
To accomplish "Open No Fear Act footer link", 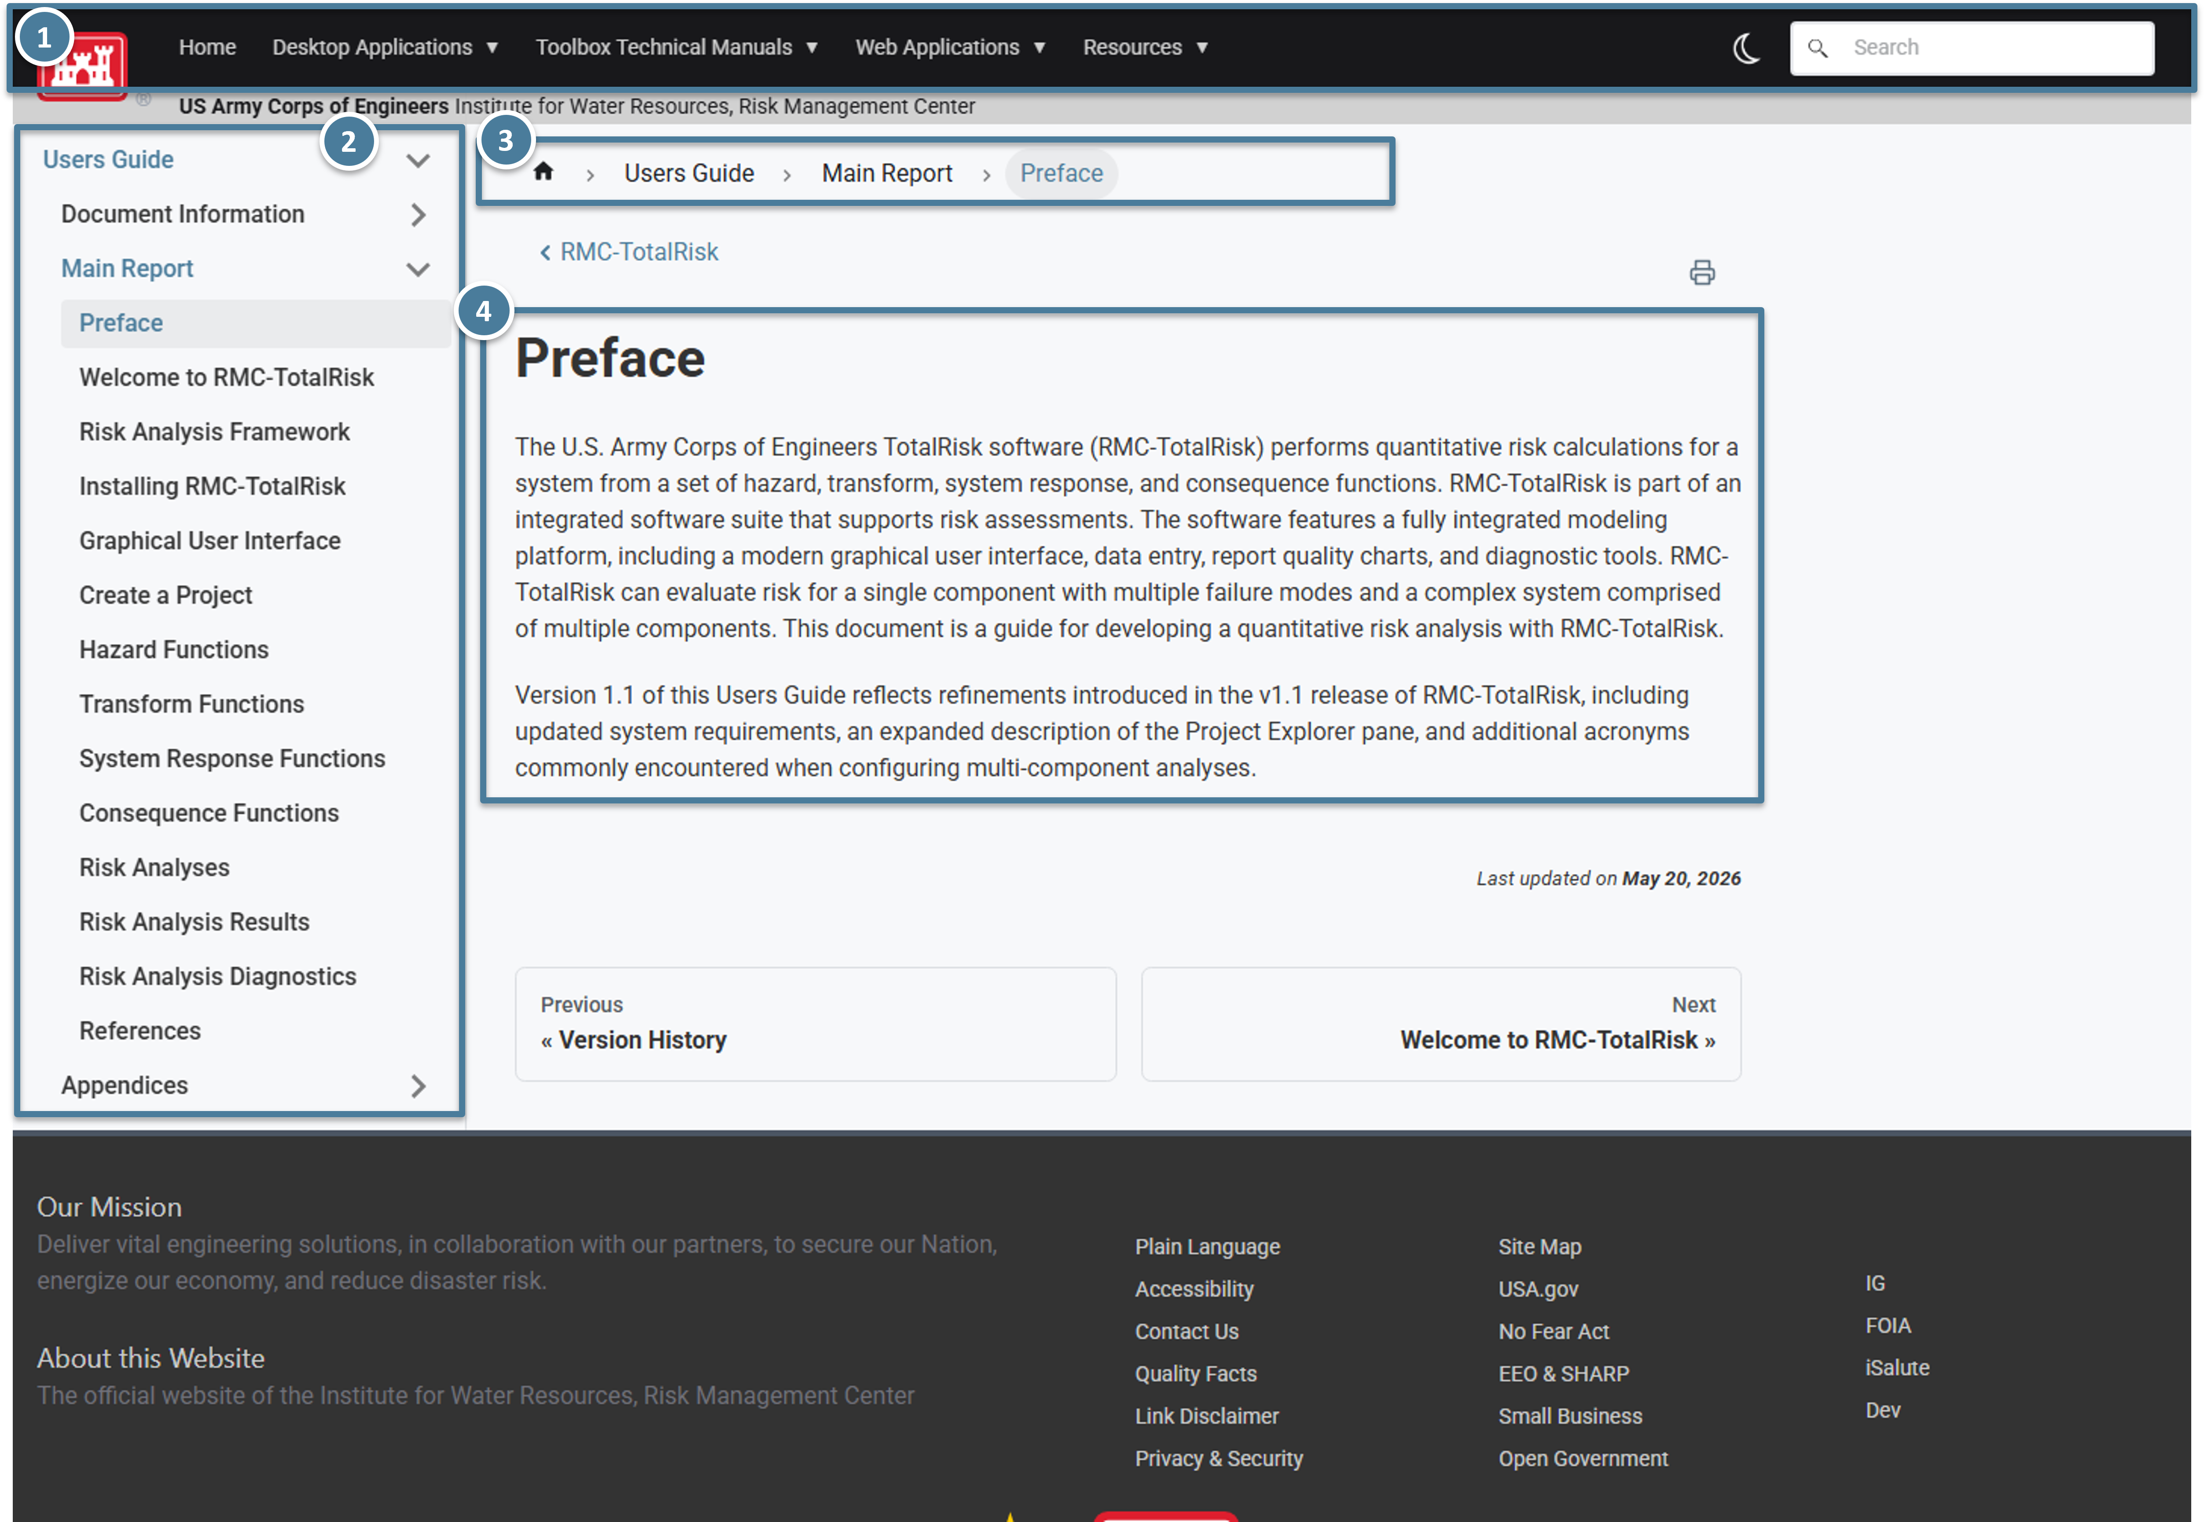I will click(1553, 1331).
